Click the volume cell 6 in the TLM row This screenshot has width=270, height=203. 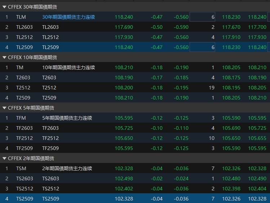[x=202, y=17]
